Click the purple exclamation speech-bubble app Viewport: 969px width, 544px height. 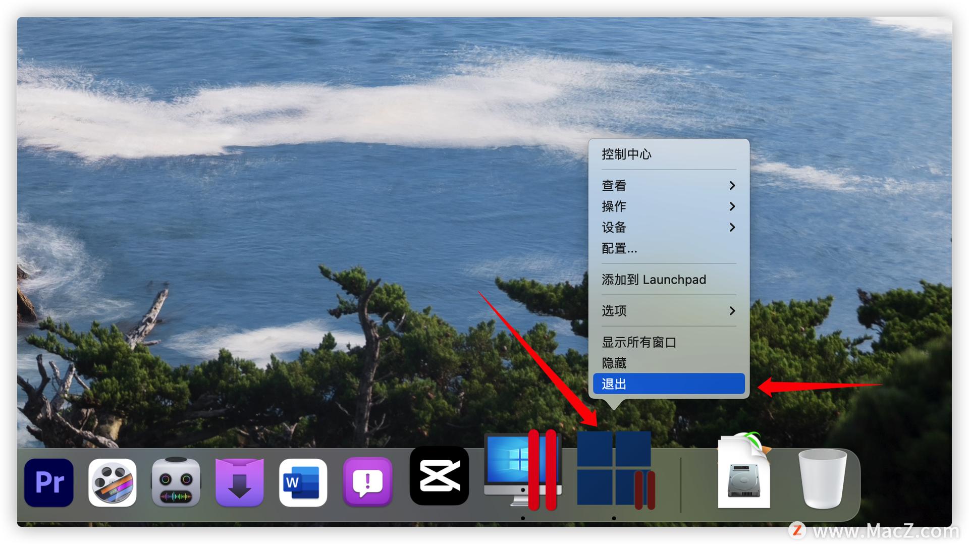[367, 482]
